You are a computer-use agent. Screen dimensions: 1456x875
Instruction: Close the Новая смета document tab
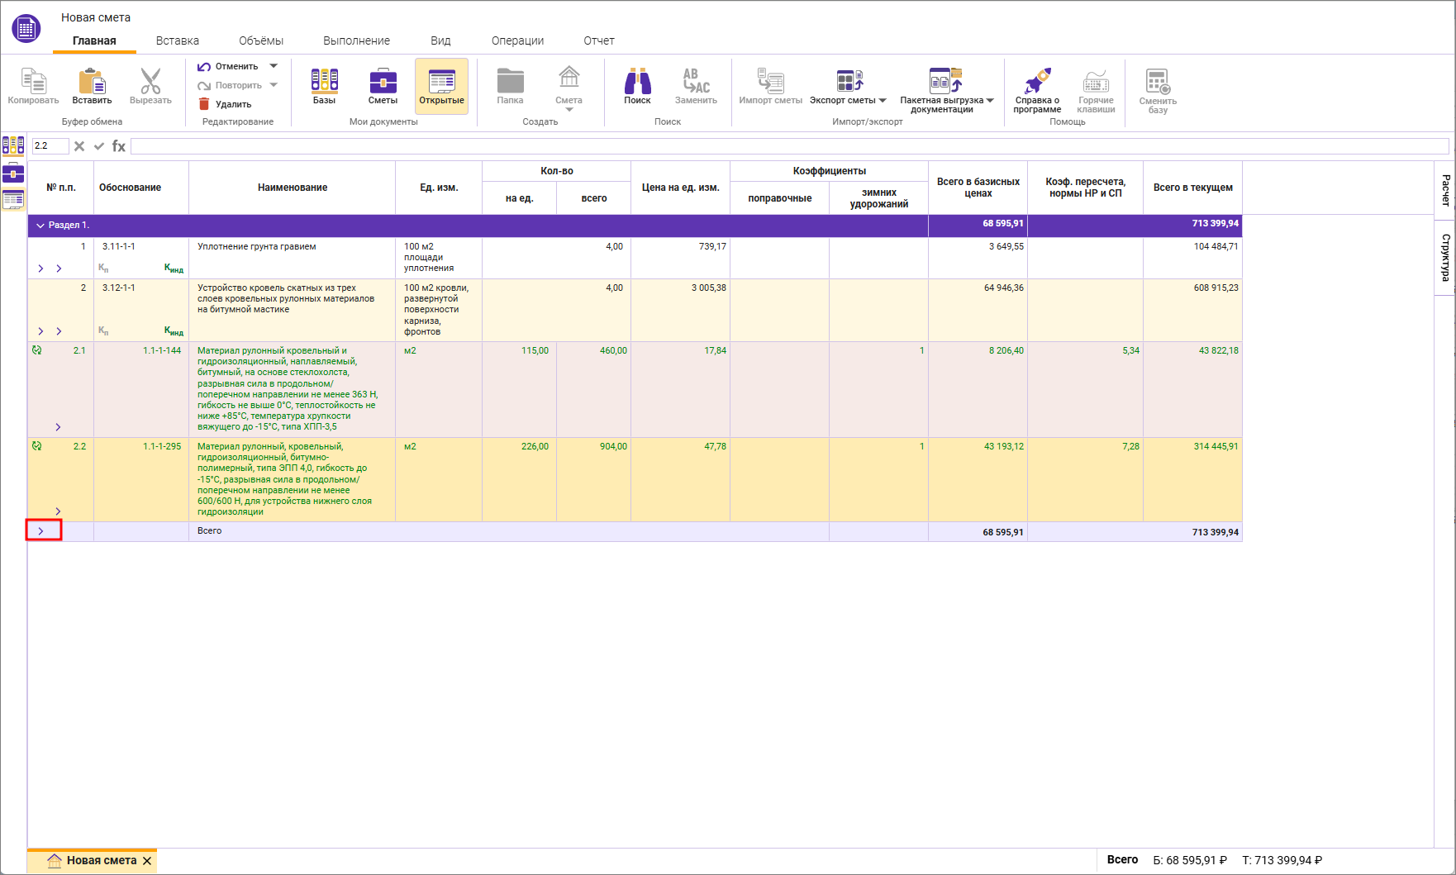147,861
